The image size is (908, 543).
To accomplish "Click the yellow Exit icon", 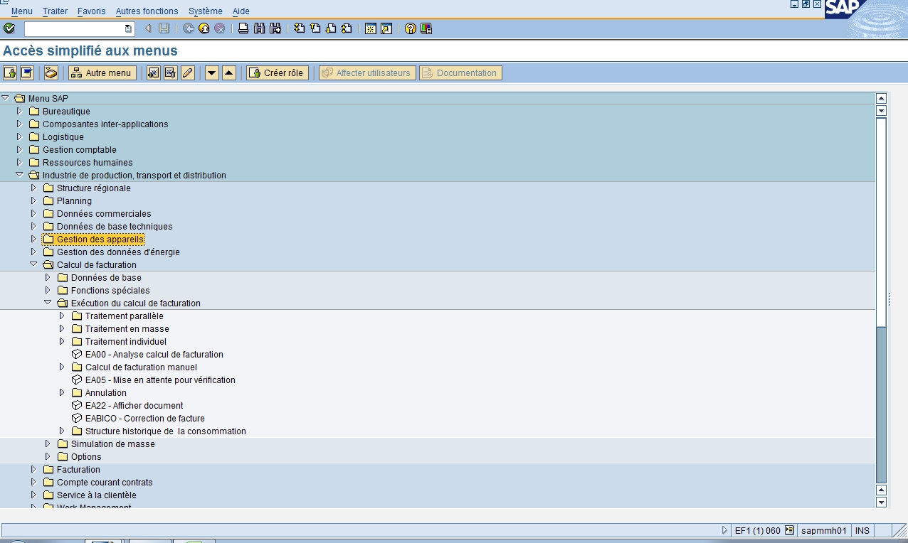I will pos(204,28).
